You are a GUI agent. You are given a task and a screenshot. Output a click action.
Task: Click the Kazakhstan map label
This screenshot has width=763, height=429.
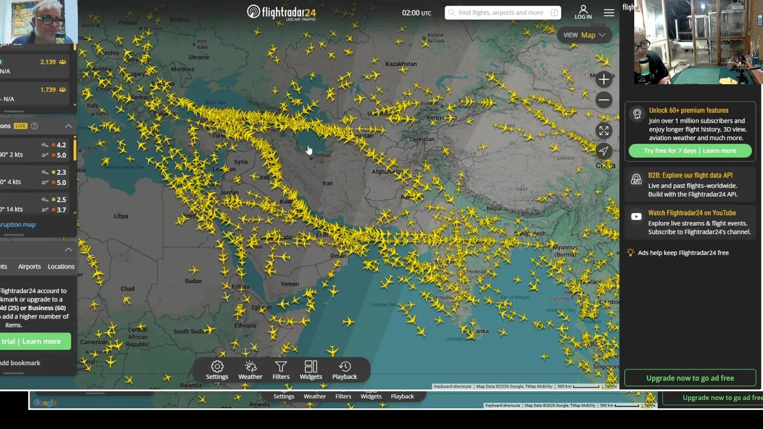click(x=401, y=64)
